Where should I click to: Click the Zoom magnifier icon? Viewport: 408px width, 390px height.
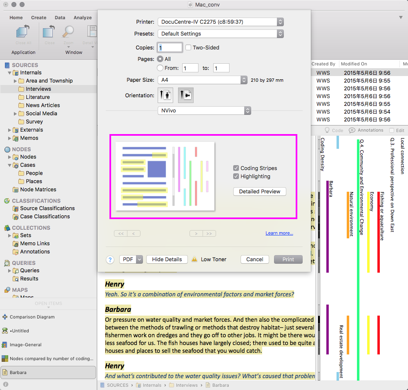pyautogui.click(x=69, y=31)
